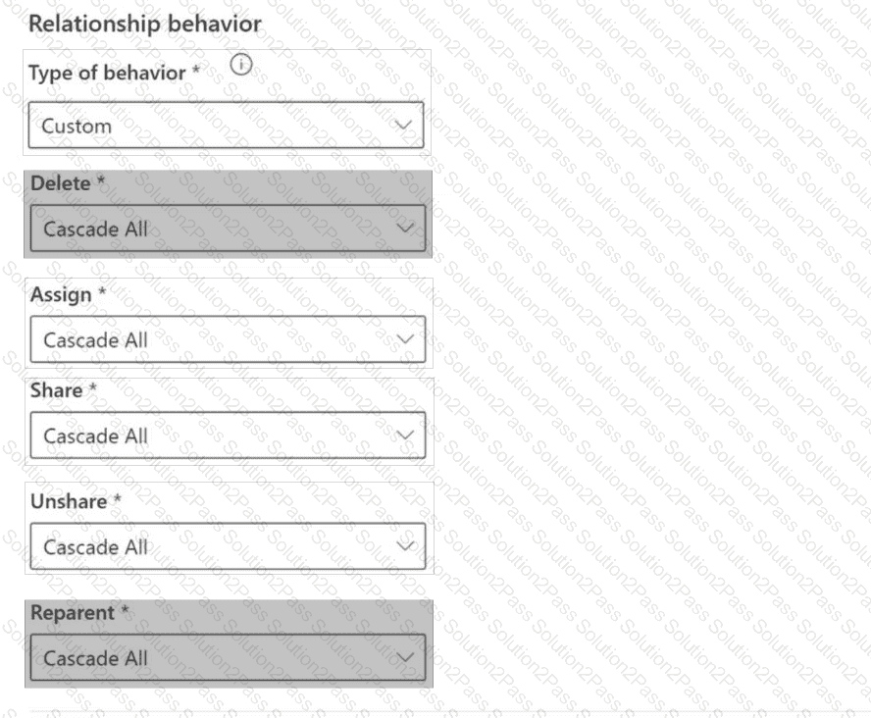871x718 pixels.
Task: Click the chevron arrow in the Unshare dropdown
Action: pos(403,546)
